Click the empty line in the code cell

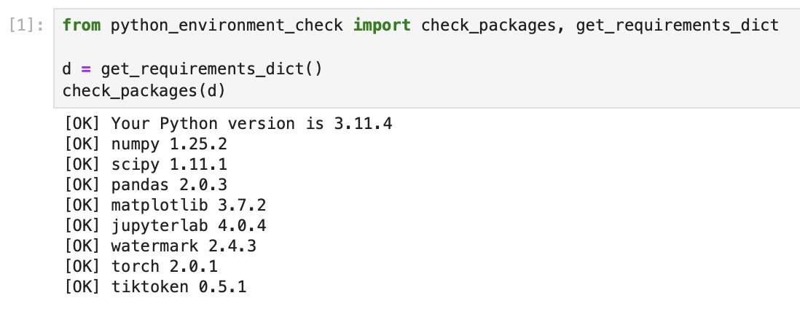click(291, 48)
